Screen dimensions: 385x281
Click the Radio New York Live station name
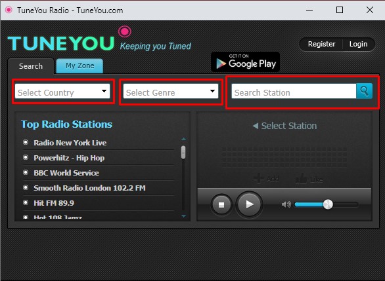coord(70,143)
